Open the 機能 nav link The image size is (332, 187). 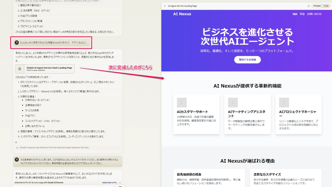[295, 14]
